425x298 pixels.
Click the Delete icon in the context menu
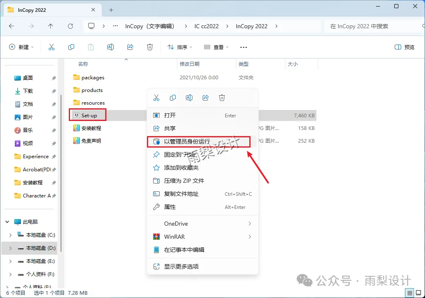(222, 98)
